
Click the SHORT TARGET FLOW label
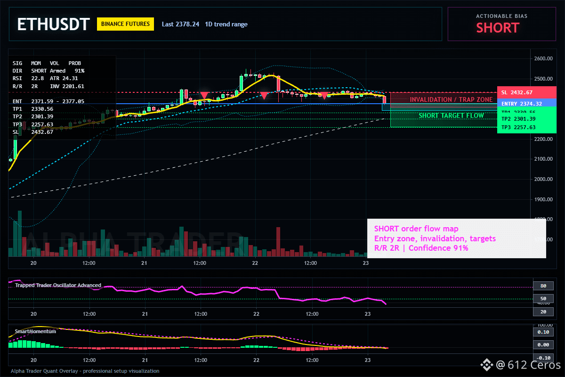[451, 115]
